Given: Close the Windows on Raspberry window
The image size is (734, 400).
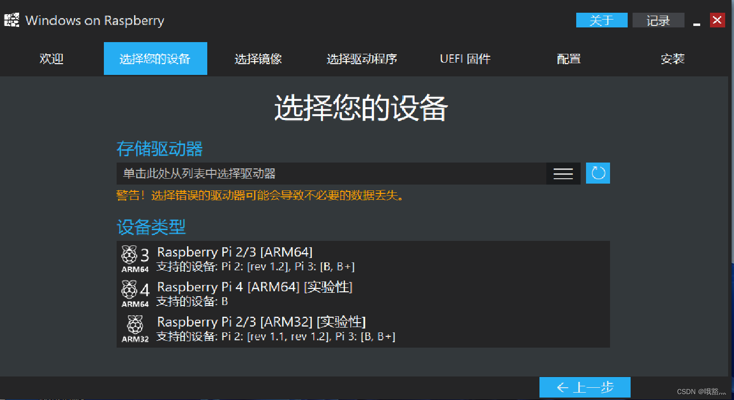Looking at the screenshot, I should [x=717, y=20].
